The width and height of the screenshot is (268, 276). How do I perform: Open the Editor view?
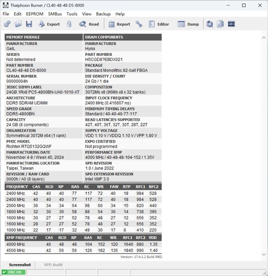(x=158, y=24)
